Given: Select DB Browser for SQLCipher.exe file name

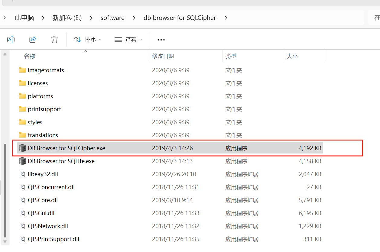Looking at the screenshot, I should [67, 148].
